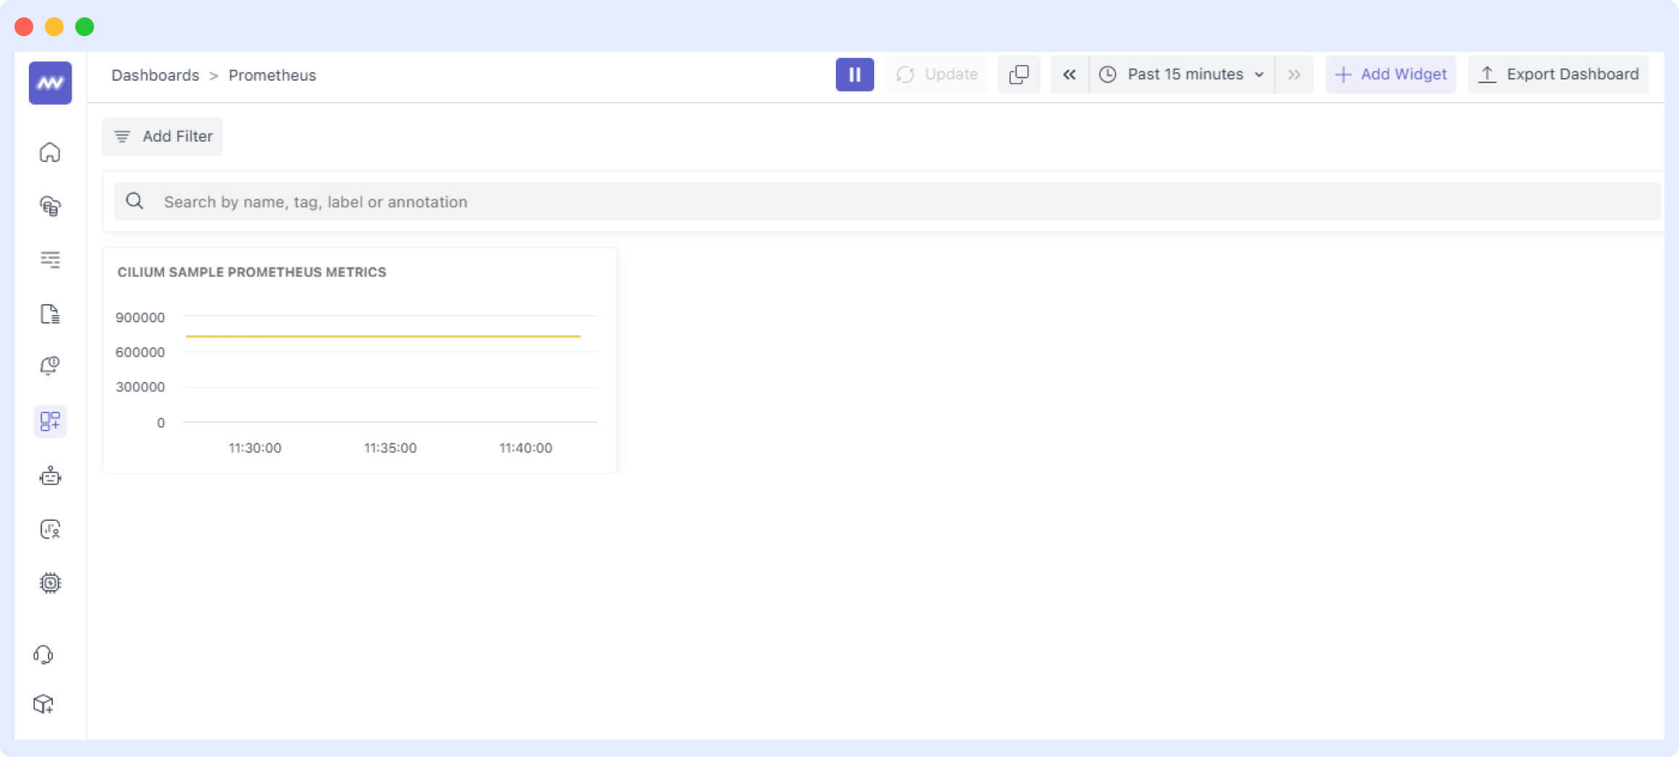Open Real User Monitoring sidebar icon

49,529
